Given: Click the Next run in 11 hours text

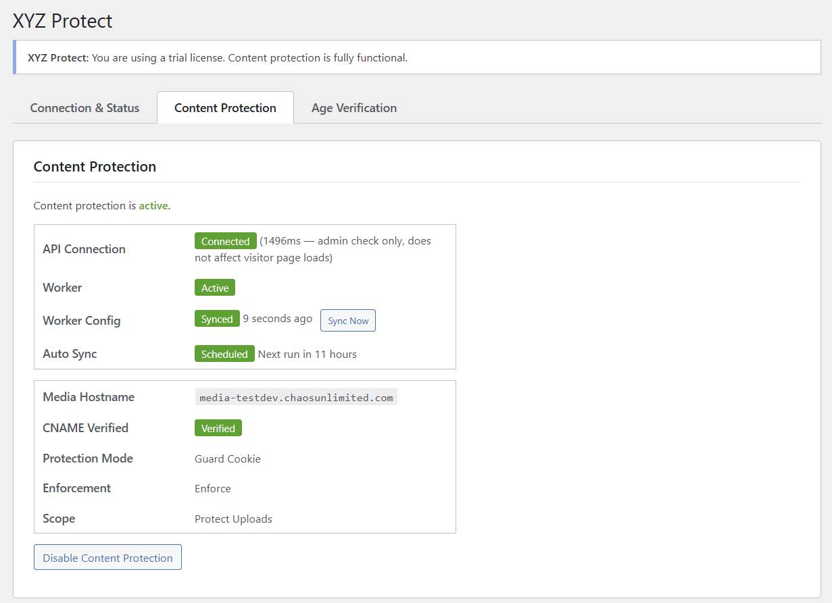Looking at the screenshot, I should (307, 353).
